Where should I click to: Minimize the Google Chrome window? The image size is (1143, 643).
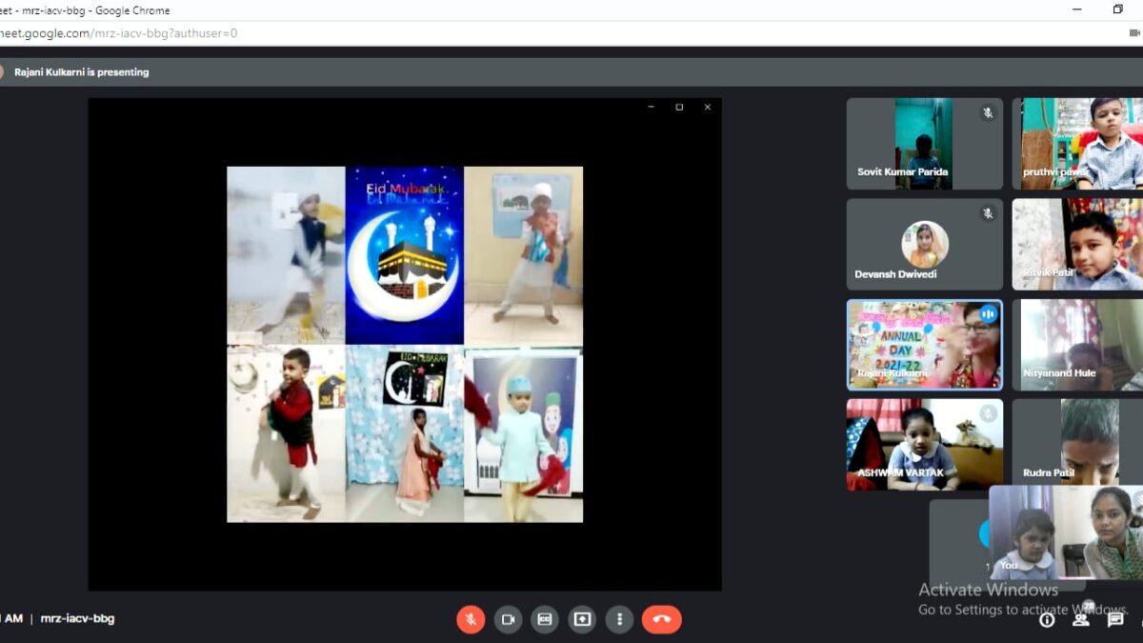(1077, 10)
